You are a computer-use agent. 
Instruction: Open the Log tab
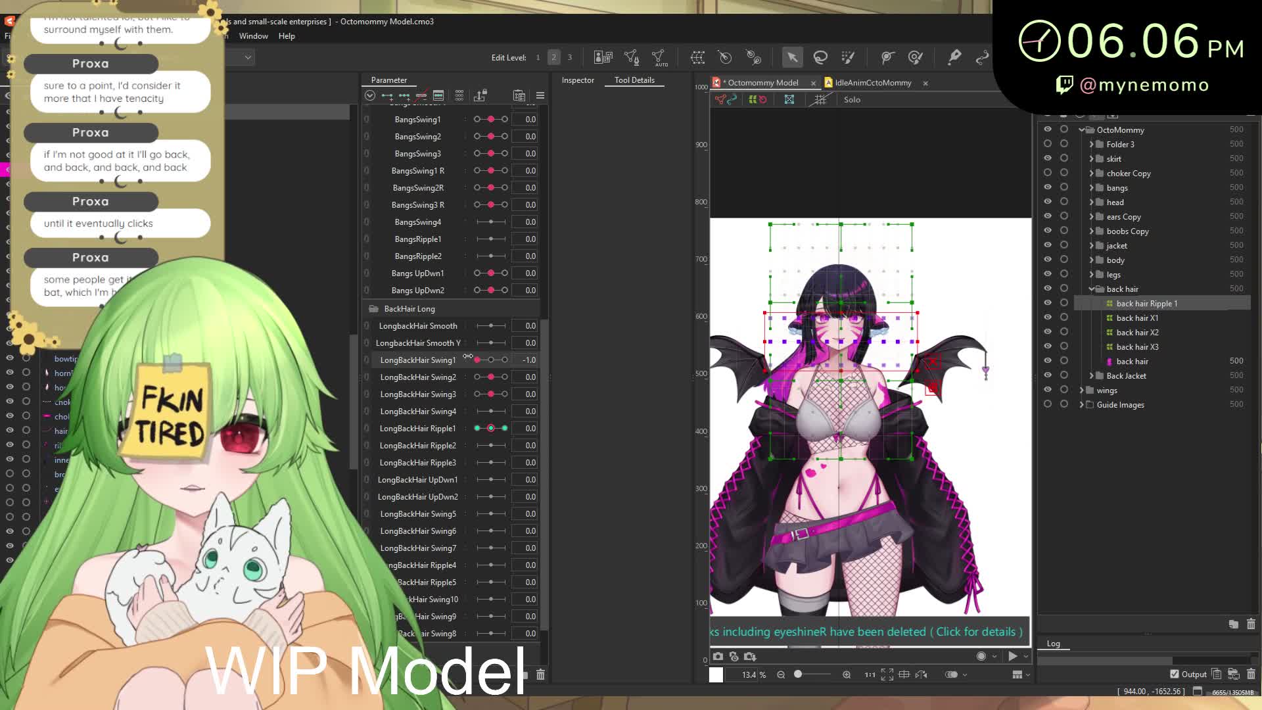pos(1053,644)
